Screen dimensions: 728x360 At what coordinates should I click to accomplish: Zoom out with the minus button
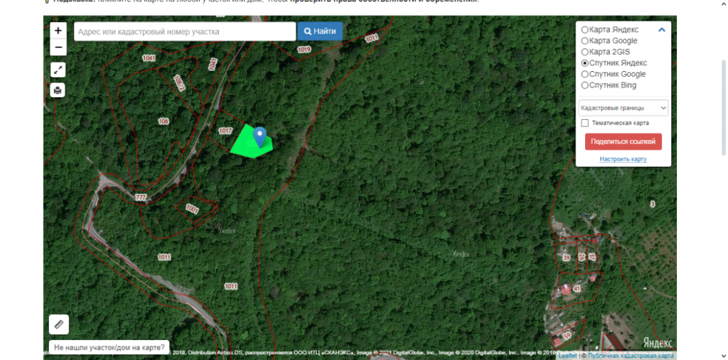[58, 48]
